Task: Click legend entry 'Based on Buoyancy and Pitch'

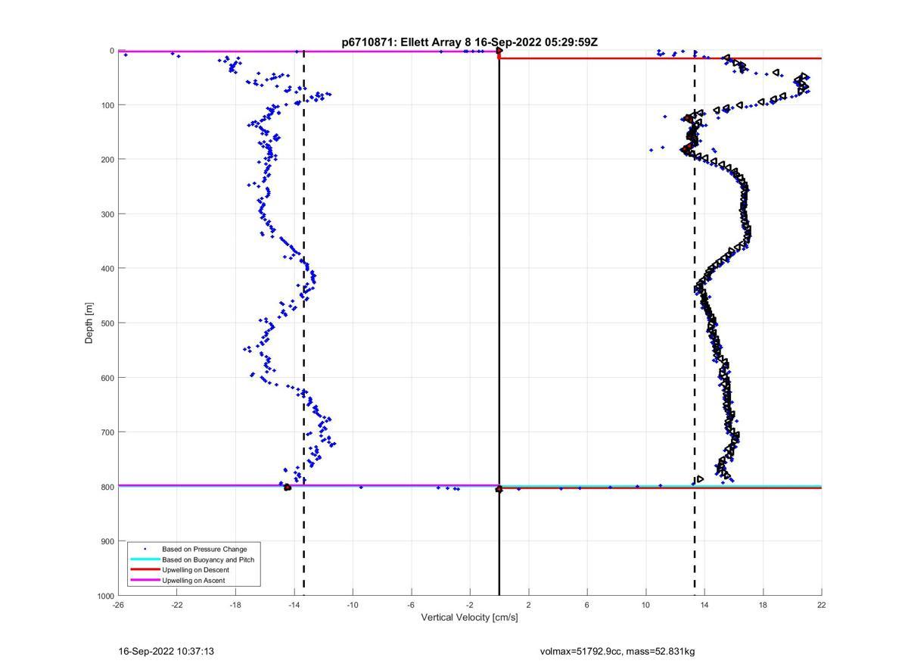Action: pyautogui.click(x=208, y=559)
